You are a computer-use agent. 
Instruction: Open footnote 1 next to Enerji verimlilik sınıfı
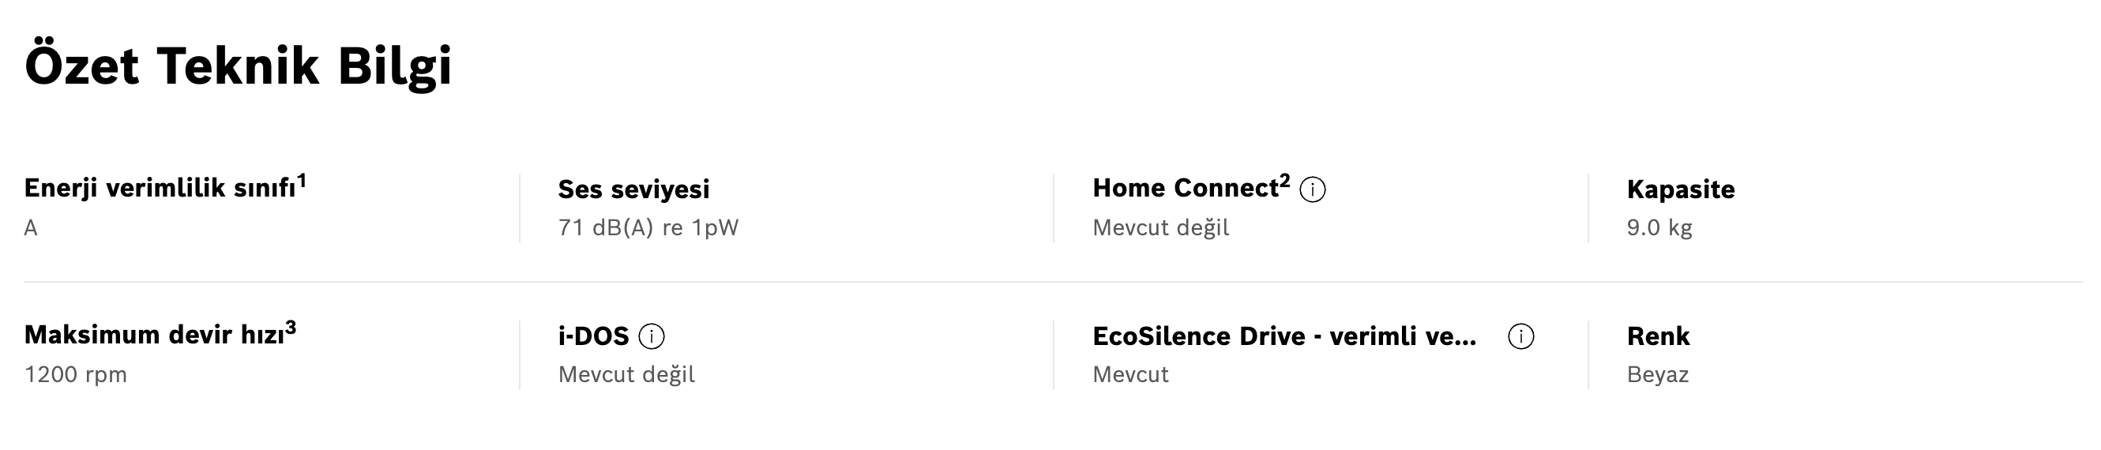coord(301,179)
